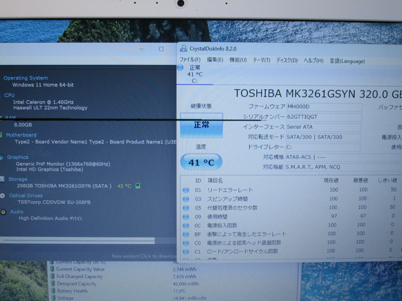Open the Audio section in Speccy
Screen dimensions: 402x301
point(17,212)
